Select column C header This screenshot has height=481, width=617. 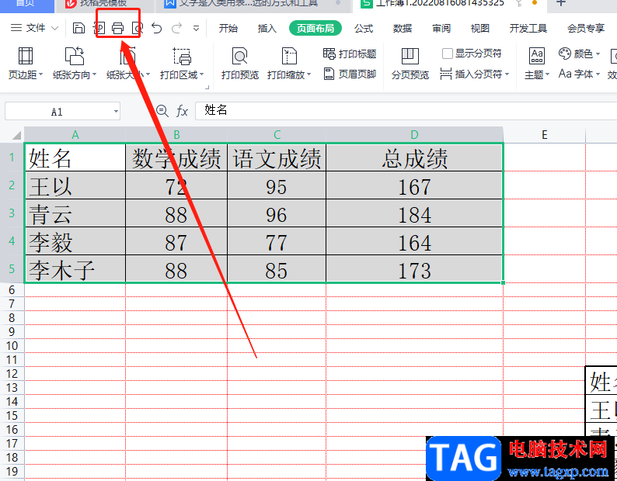277,135
